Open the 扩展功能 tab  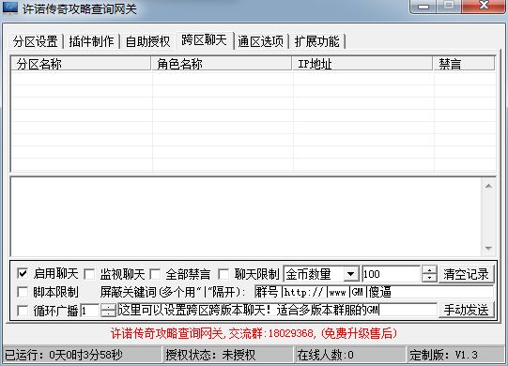coord(316,41)
